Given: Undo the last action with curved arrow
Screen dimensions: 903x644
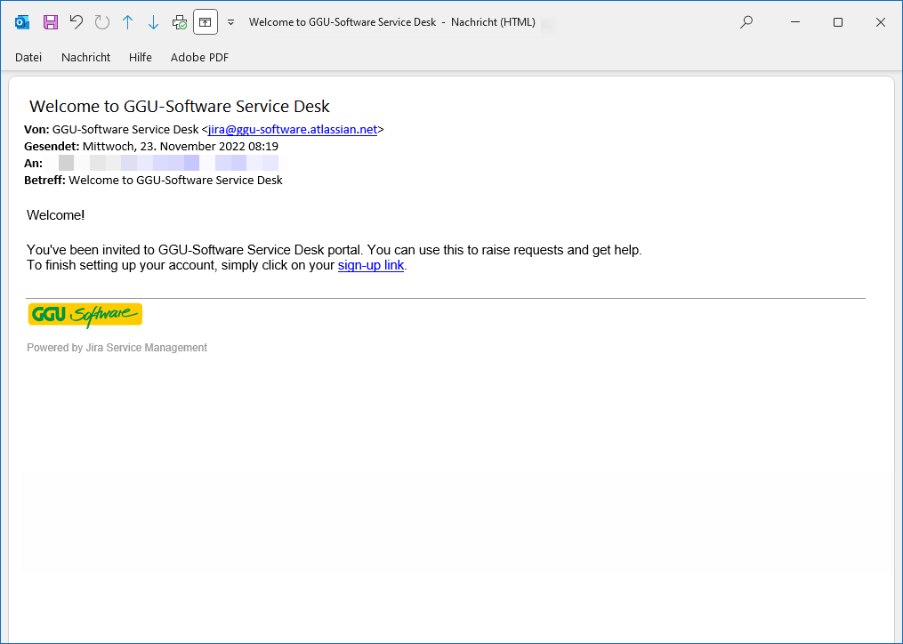Looking at the screenshot, I should click(76, 22).
